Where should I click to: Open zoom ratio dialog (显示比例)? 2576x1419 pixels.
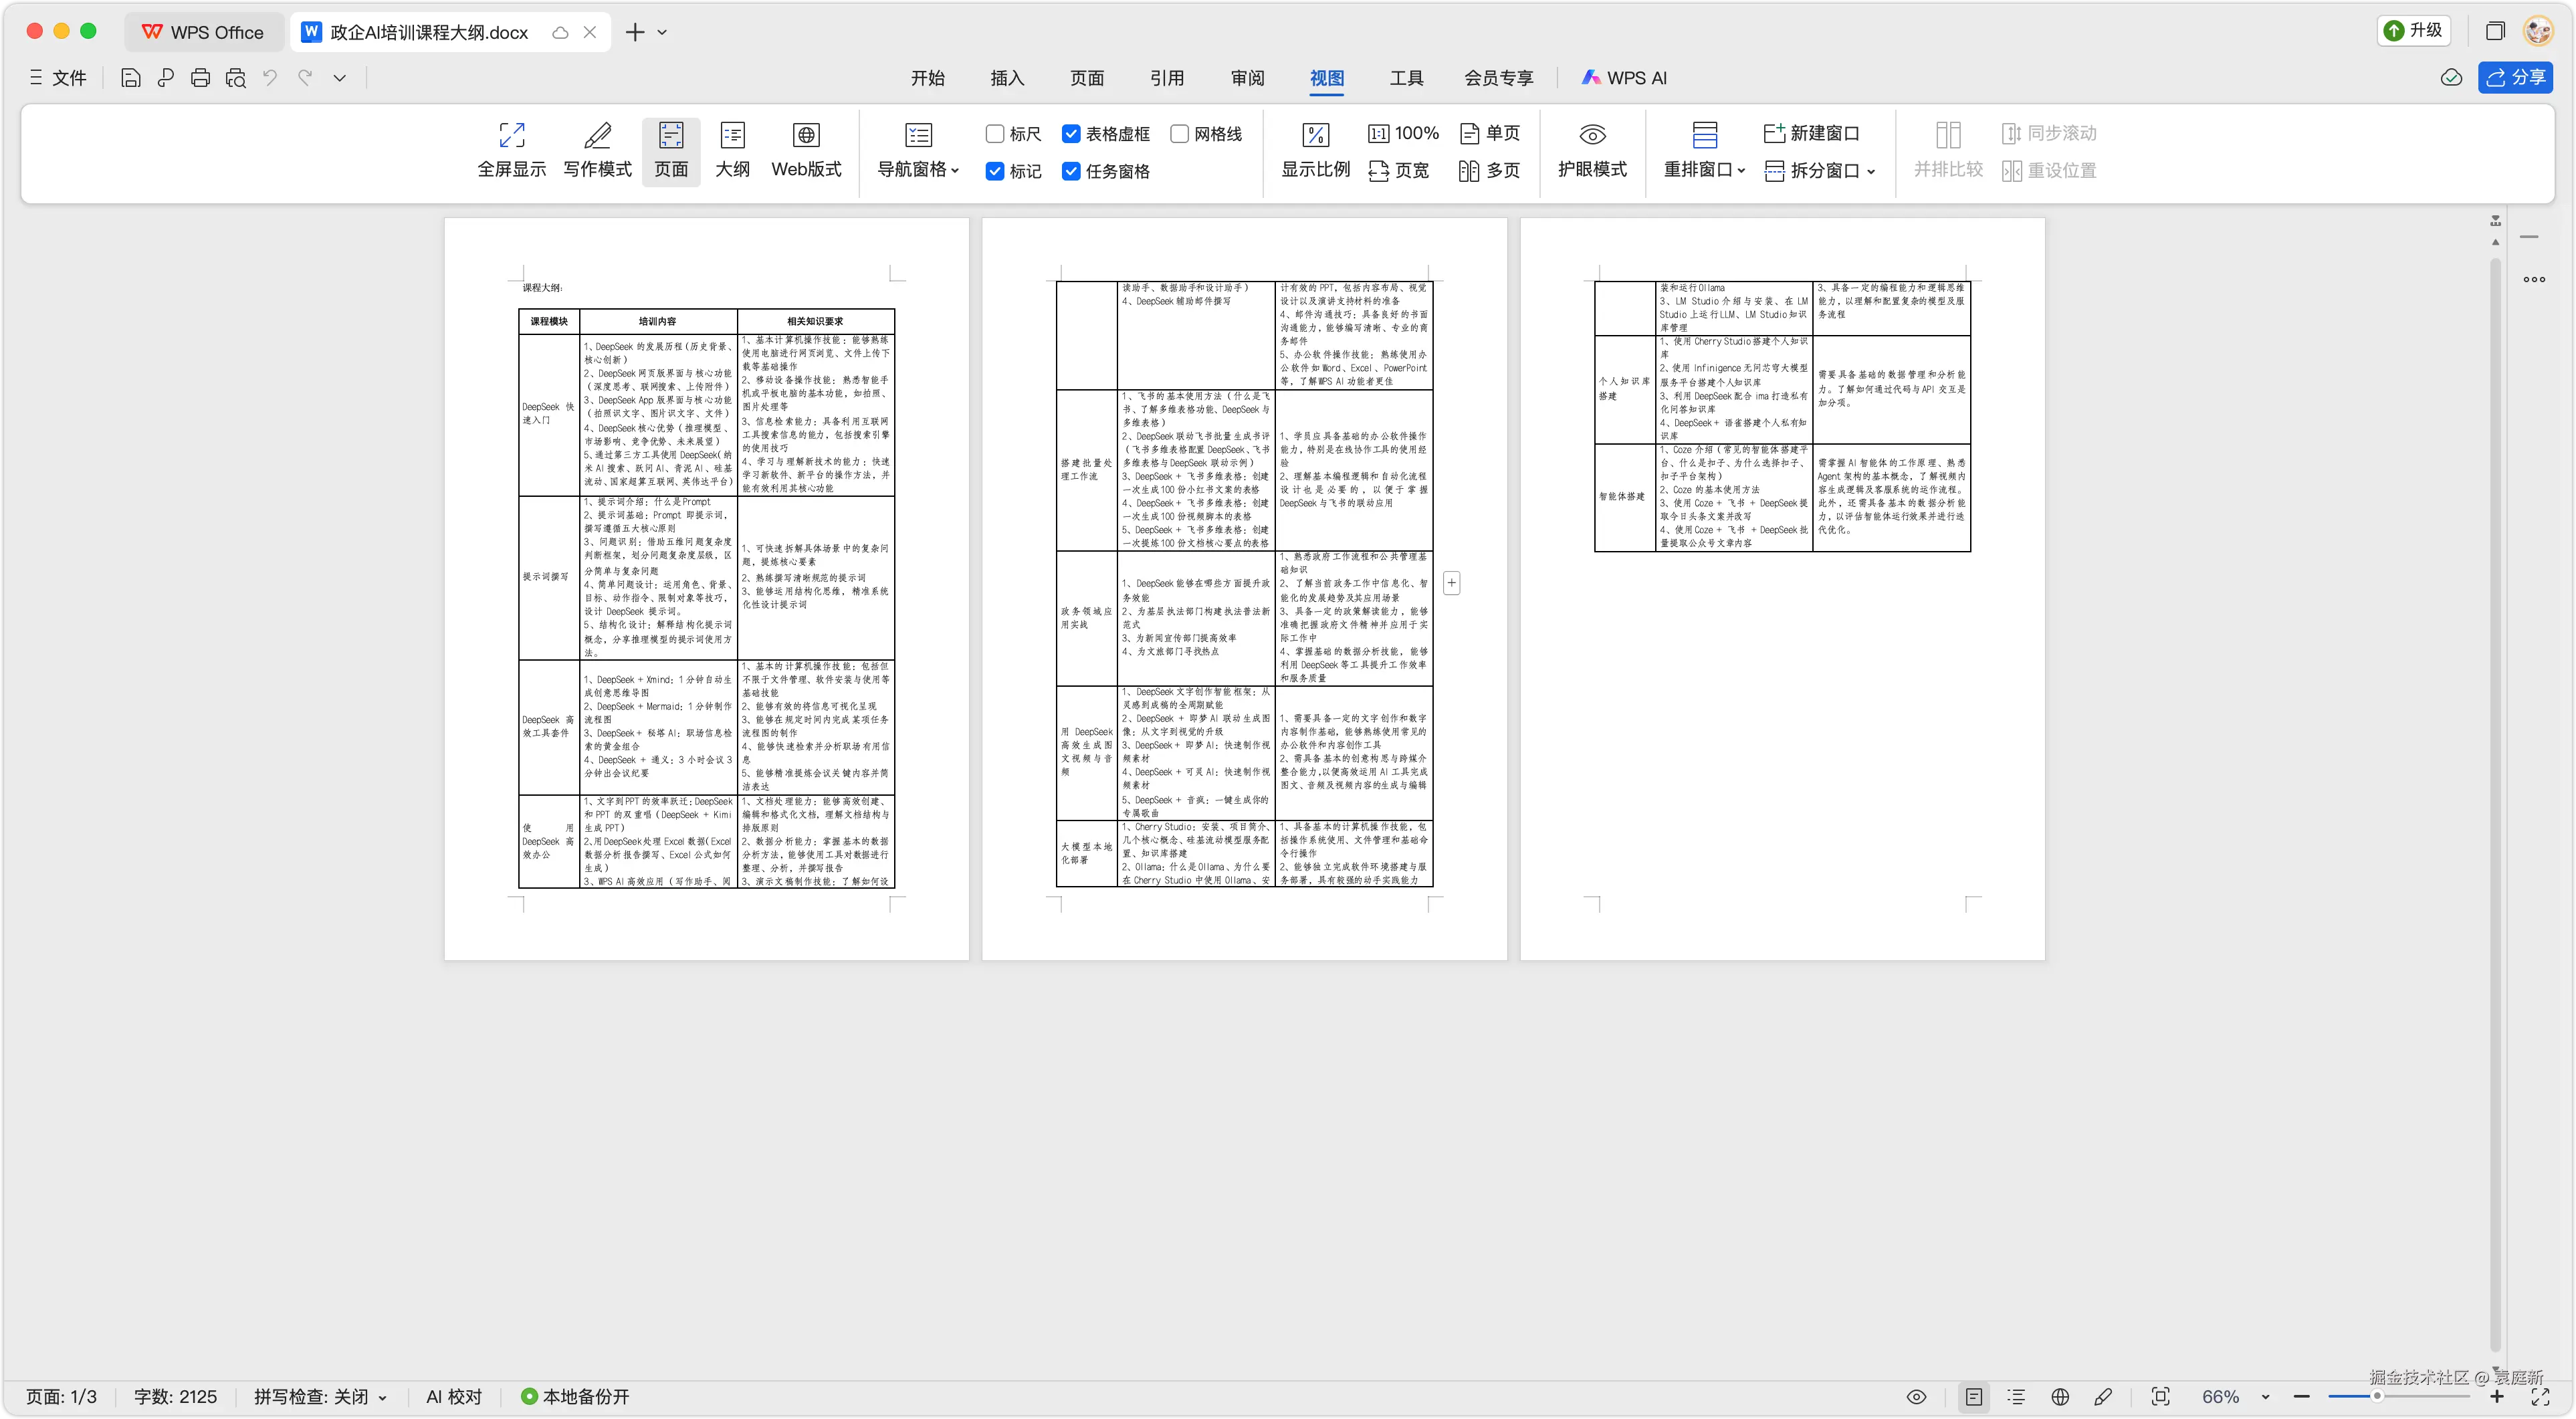[x=1315, y=150]
